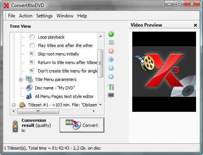Open the Settings menu

44,16
